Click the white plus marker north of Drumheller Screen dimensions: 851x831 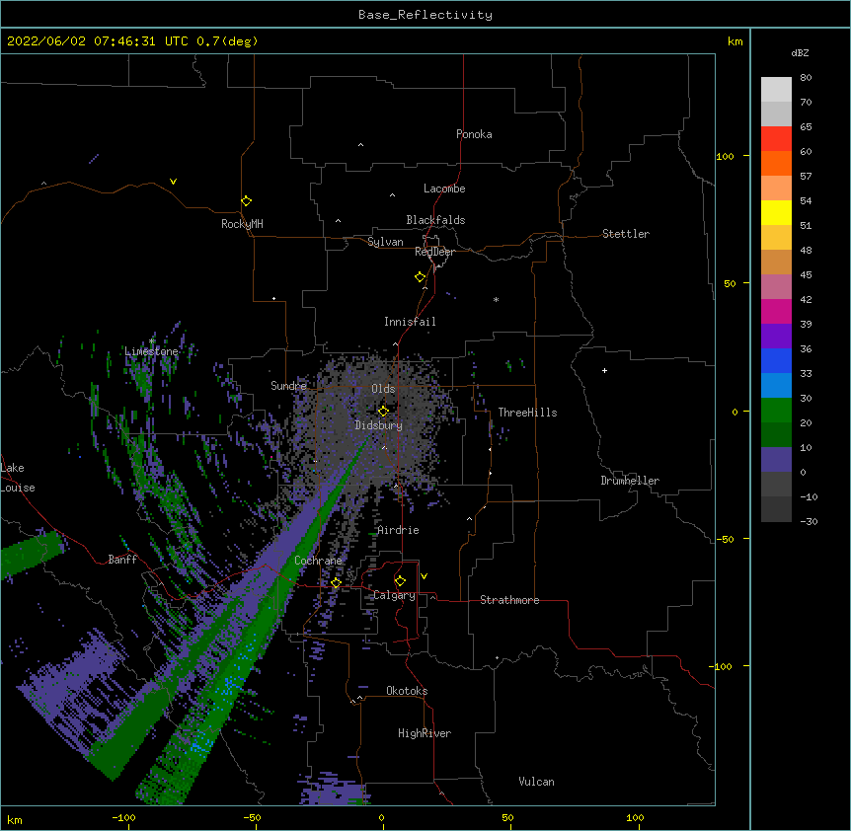click(604, 370)
